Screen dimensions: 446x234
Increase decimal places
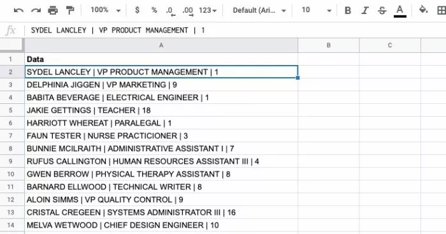[188, 11]
